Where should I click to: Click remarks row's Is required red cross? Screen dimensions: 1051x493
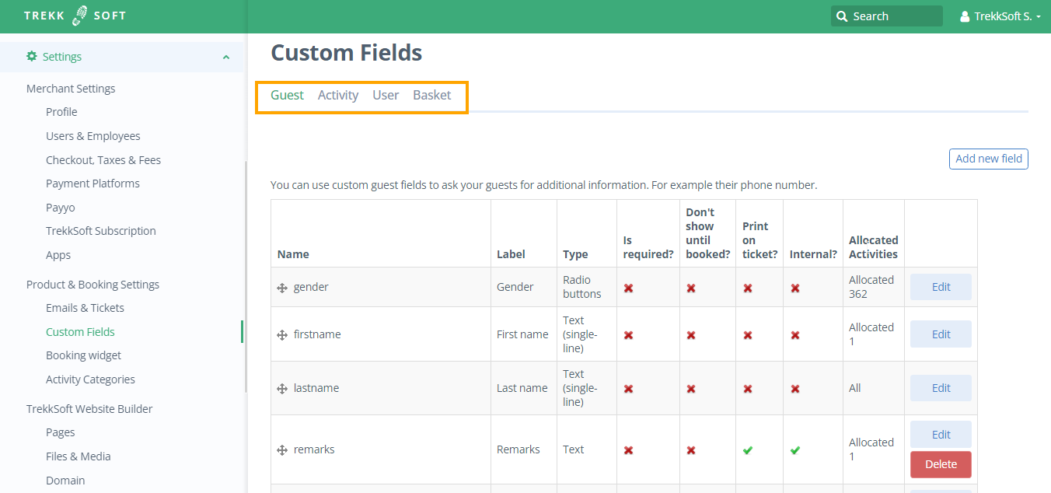click(x=628, y=450)
